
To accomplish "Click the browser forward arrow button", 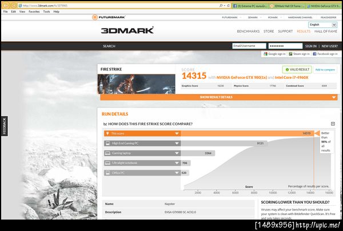I will coord(14,6).
